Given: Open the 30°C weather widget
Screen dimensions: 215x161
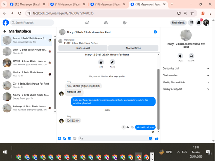Looking at the screenshot, I should point(165,152).
